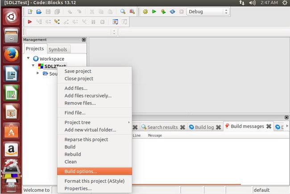The width and height of the screenshot is (290, 194).
Task: Click the Step into debug icon
Action: (x=57, y=22)
